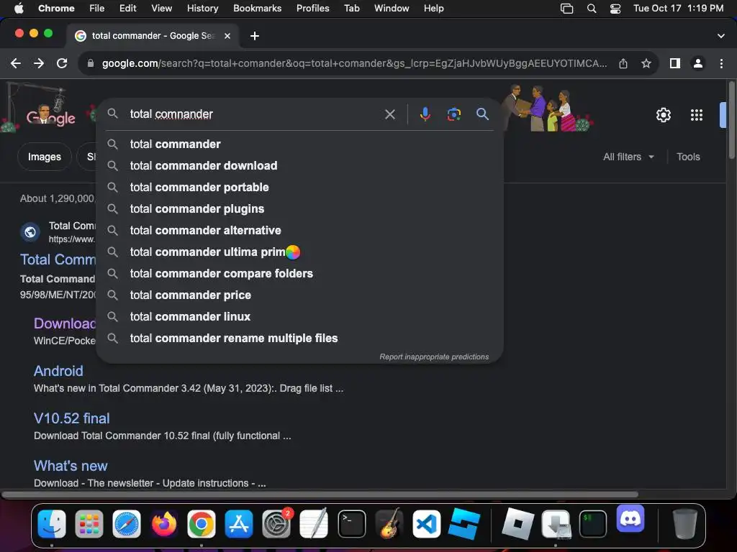Click the Tools button

(x=688, y=157)
